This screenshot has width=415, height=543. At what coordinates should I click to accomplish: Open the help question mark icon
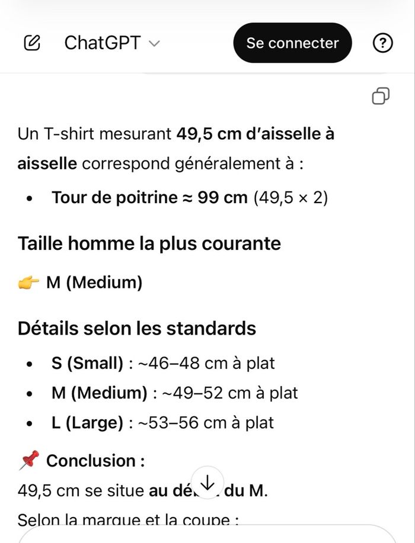(x=384, y=43)
